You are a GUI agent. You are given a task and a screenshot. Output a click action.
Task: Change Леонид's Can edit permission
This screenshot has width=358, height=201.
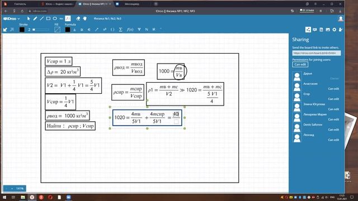coord(333,140)
